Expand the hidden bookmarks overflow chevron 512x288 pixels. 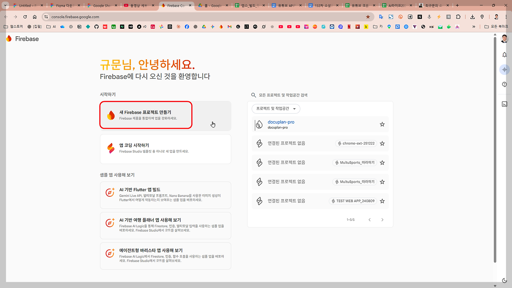click(474, 26)
